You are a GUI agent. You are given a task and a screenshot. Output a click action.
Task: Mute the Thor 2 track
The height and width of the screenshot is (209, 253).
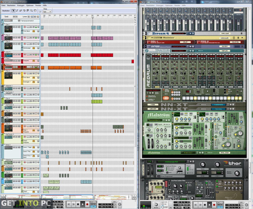click(14, 38)
